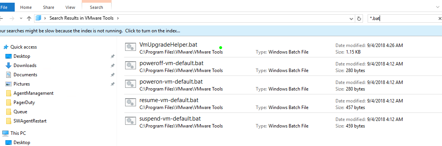442x146 pixels.
Task: Open the PagerDuty folder
Action: coord(24,102)
